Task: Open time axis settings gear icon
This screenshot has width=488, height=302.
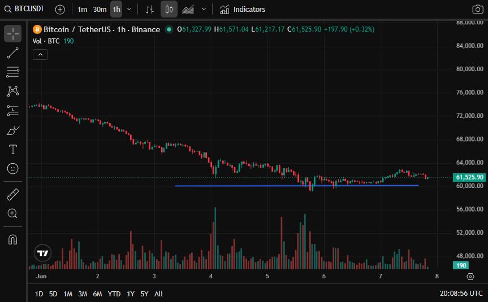Action: coord(470,277)
